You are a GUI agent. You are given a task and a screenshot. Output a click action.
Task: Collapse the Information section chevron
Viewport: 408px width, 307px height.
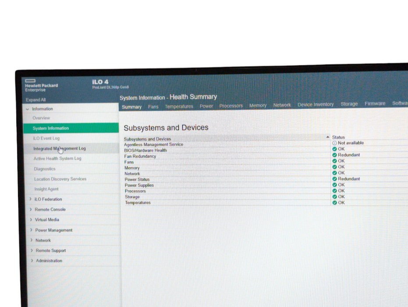[x=28, y=109]
